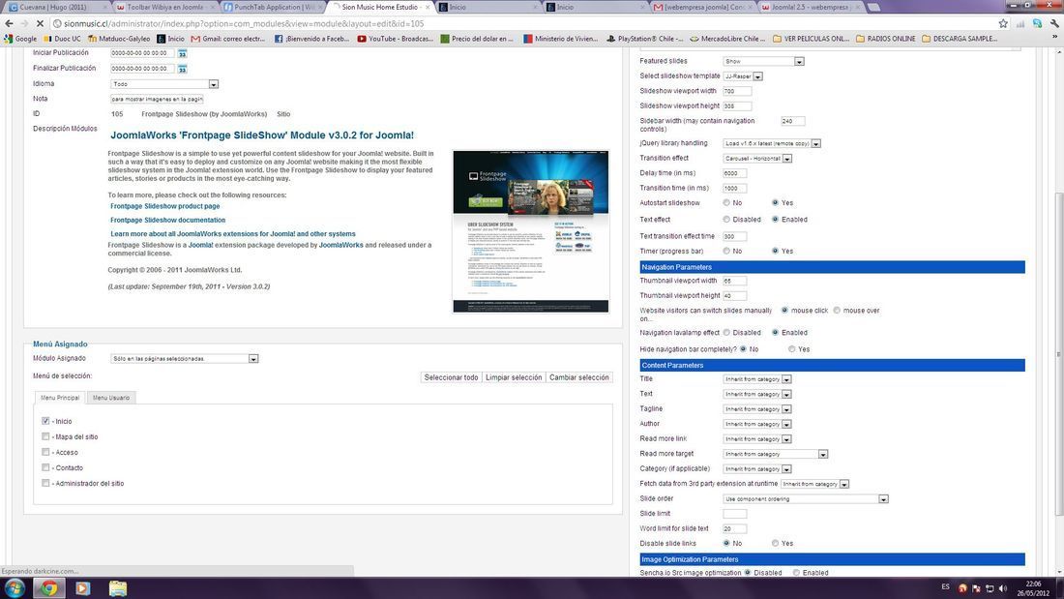Image resolution: width=1064 pixels, height=599 pixels.
Task: Check the Acceso menu checkbox
Action: (x=45, y=452)
